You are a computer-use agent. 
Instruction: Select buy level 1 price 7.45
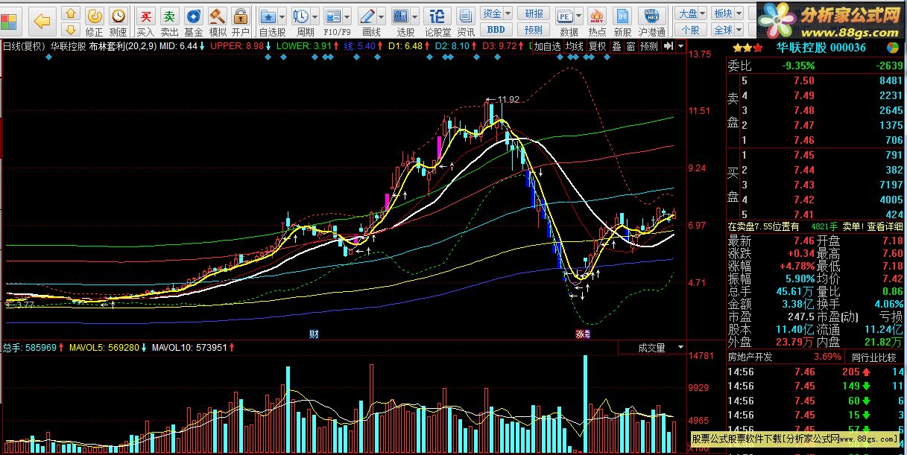(804, 155)
